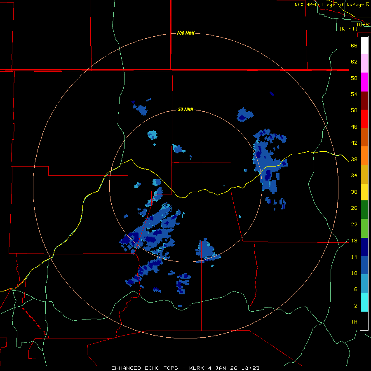Click the black TH threshold legend block
The height and width of the screenshot is (371, 371).
click(364, 321)
